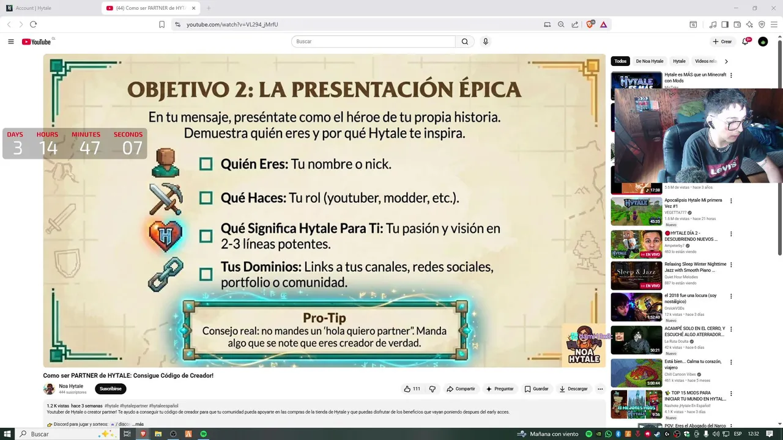Select the 'De Noa Hytale' filter chip
The height and width of the screenshot is (440, 783).
[x=649, y=61]
